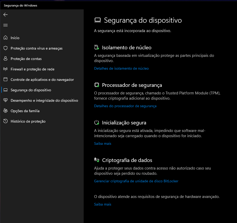Click text 'A segurança está incorporada ao dispositivo.'
The height and width of the screenshot is (223, 237).
click(x=132, y=31)
